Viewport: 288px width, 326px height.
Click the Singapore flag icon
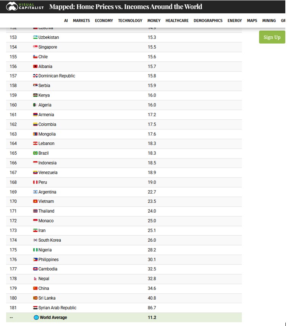pos(36,47)
